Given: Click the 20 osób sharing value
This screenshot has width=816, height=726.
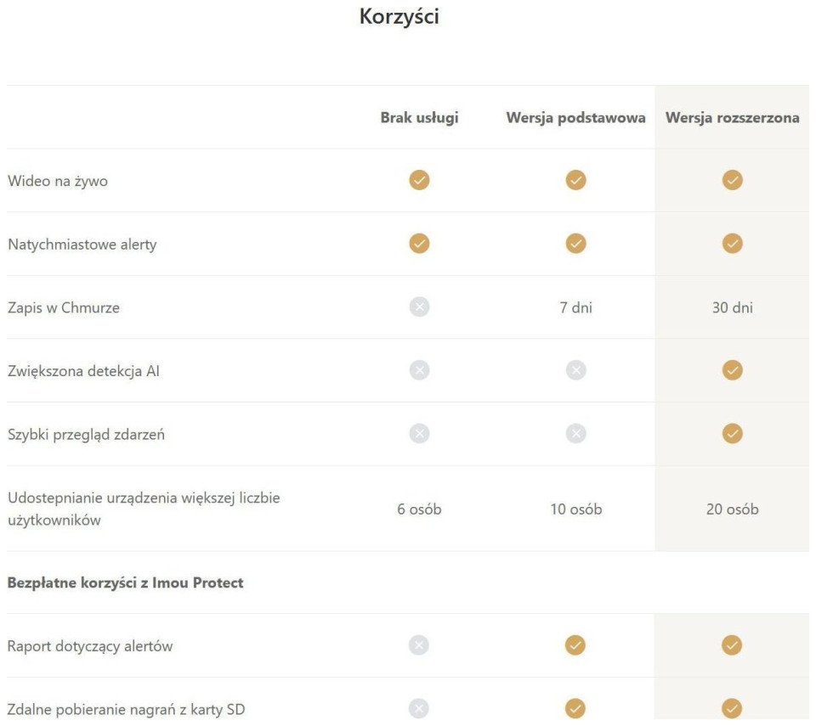Looking at the screenshot, I should point(732,510).
